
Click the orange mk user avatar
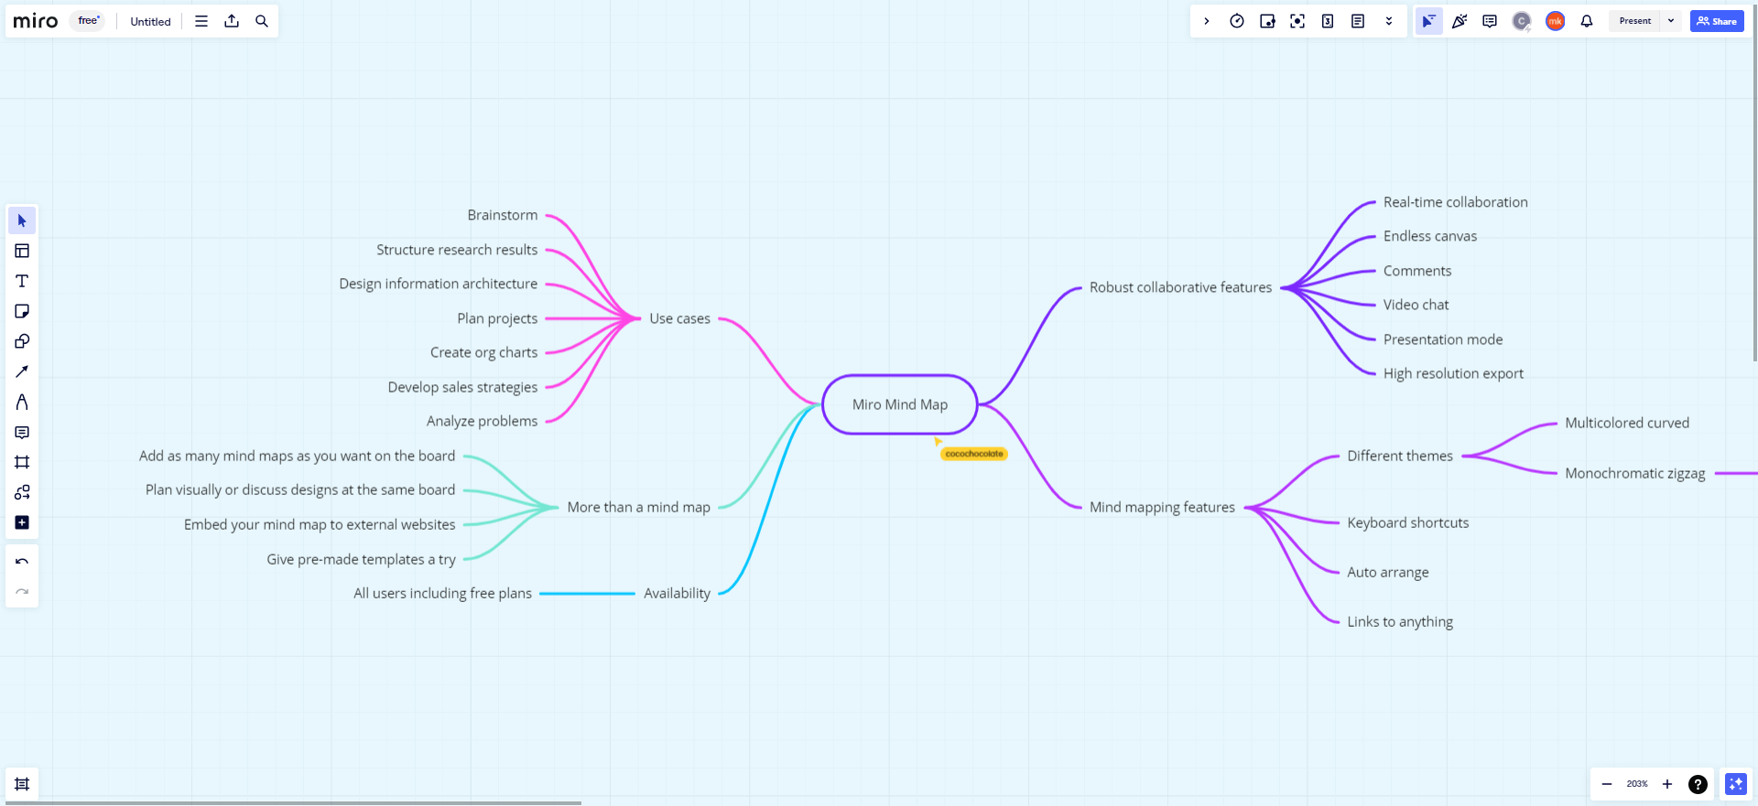[1555, 21]
